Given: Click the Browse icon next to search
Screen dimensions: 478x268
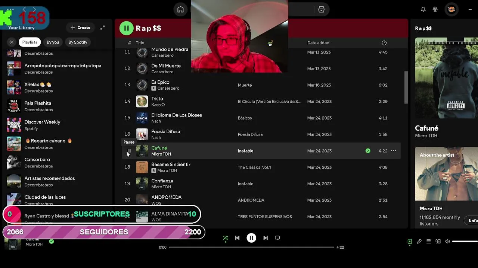Looking at the screenshot, I should [321, 10].
